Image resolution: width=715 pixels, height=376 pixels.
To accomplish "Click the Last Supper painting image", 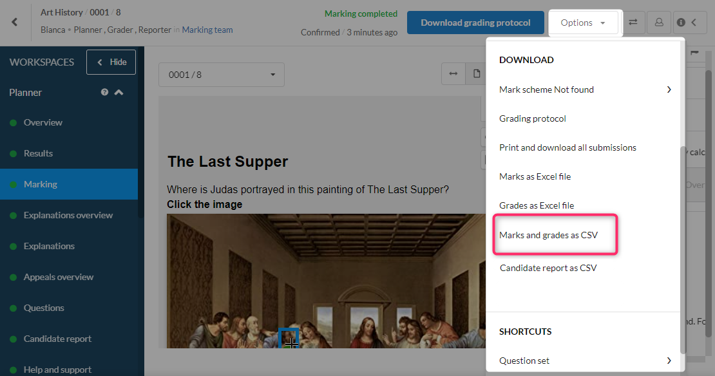I will click(326, 281).
